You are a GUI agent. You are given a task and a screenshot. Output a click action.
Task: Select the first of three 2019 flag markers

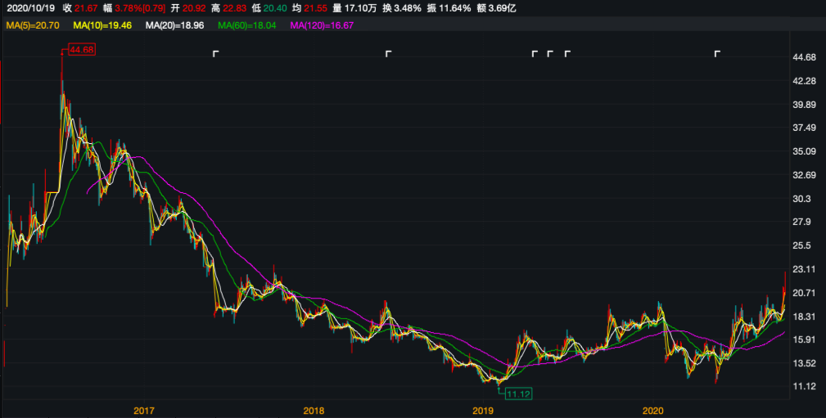pos(535,54)
